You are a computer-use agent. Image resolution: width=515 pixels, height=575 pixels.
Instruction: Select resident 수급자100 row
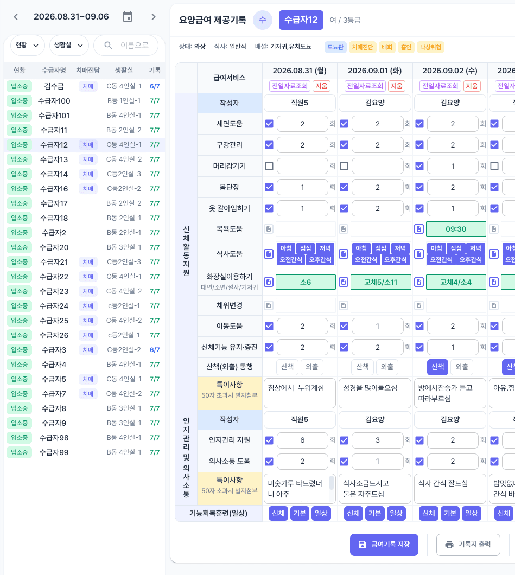[84, 101]
